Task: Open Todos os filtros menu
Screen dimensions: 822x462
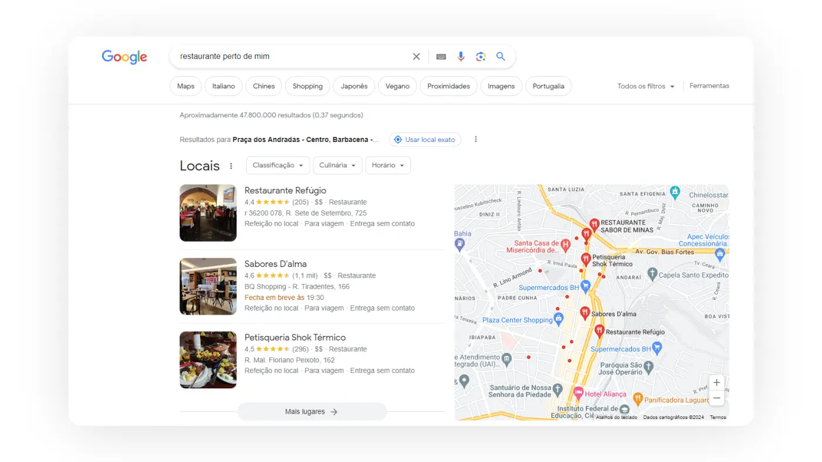Action: point(645,85)
